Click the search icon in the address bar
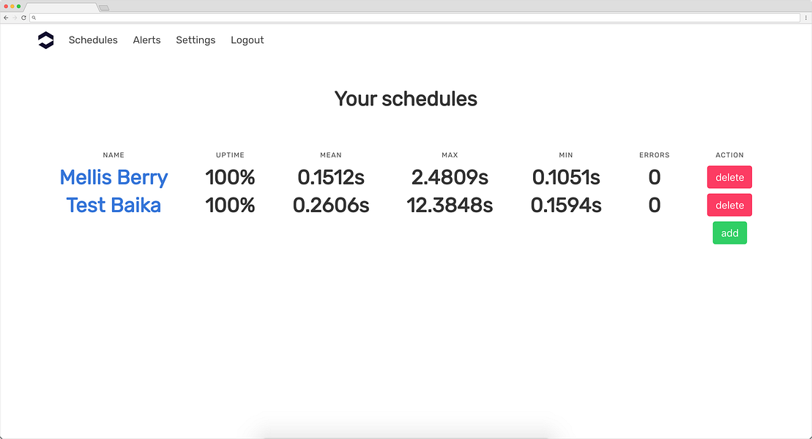The height and width of the screenshot is (439, 812). coord(34,17)
